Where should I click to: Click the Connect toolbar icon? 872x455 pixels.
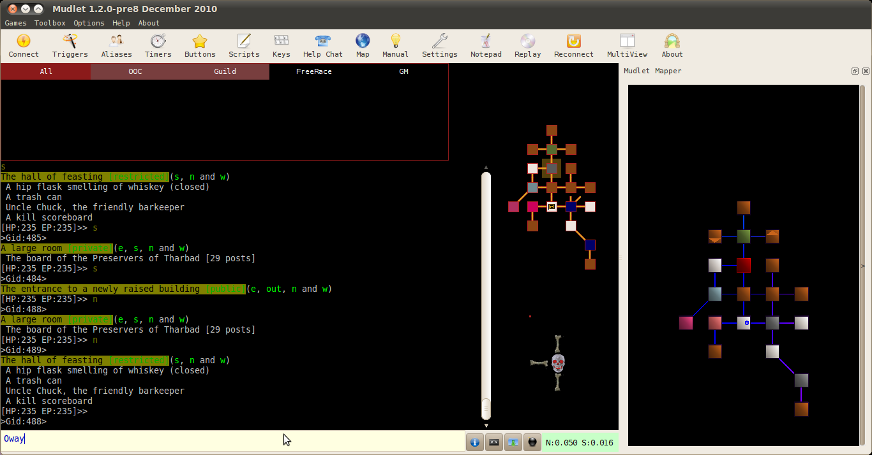tap(24, 46)
